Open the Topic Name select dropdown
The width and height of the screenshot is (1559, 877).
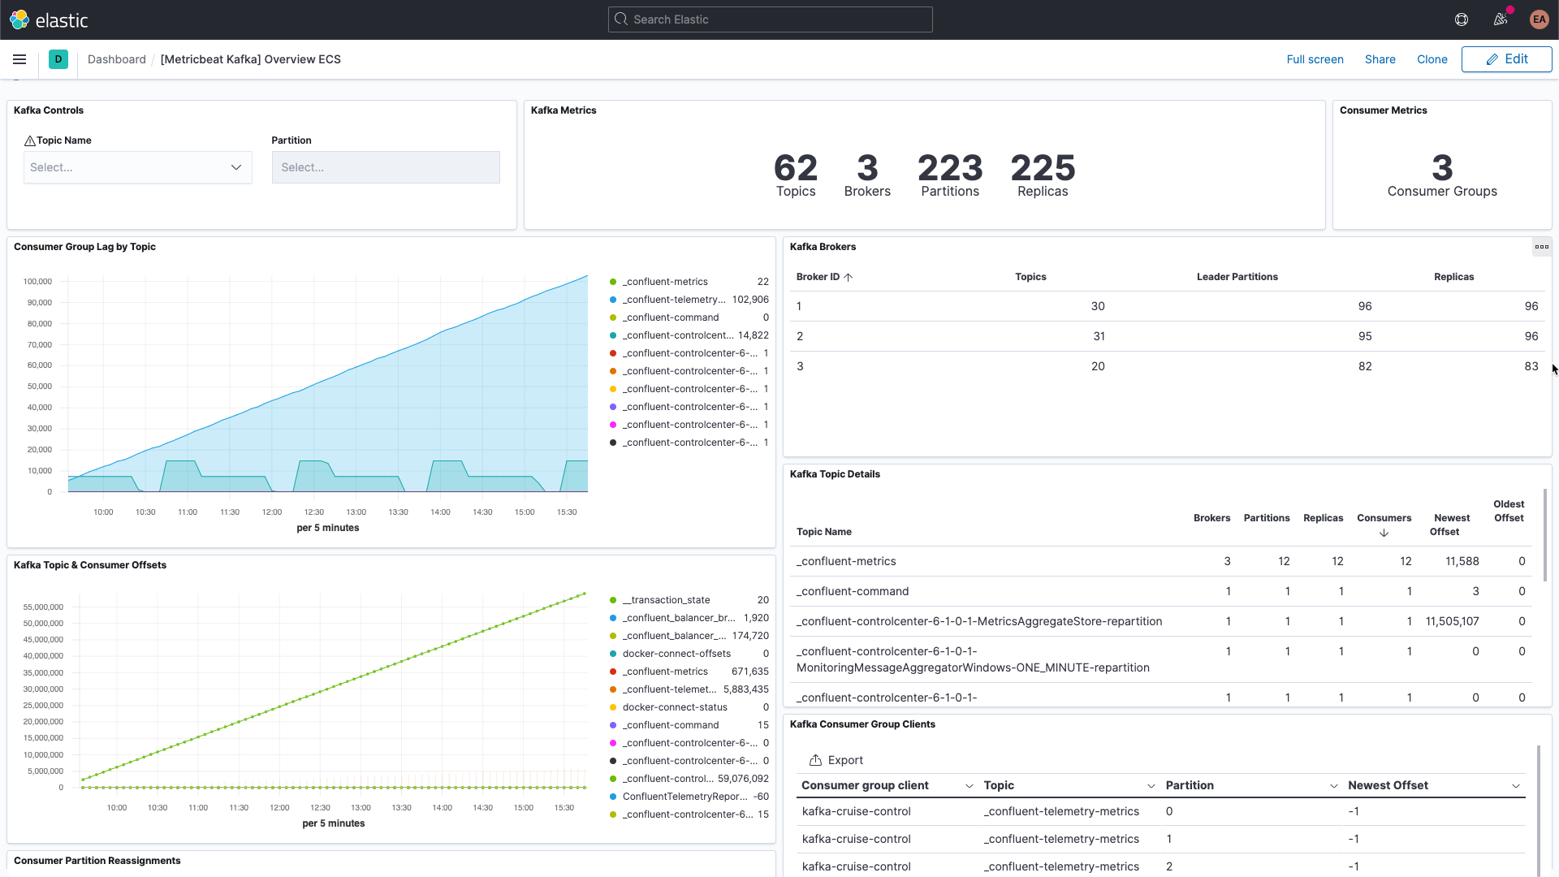pyautogui.click(x=137, y=167)
